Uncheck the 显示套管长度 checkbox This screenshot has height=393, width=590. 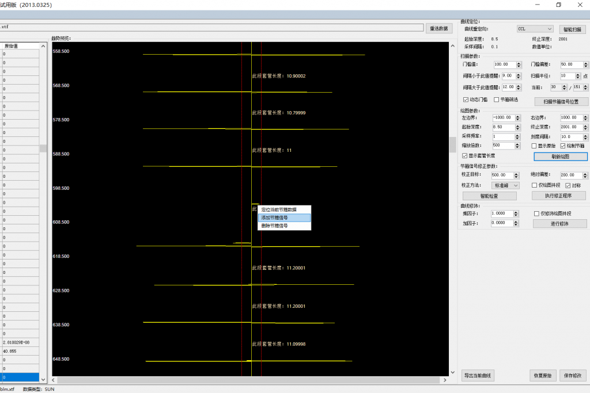coord(465,155)
